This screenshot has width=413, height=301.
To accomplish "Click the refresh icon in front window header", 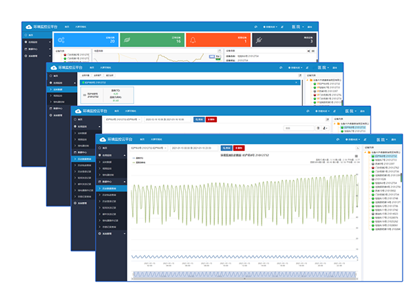I will [x=338, y=139].
